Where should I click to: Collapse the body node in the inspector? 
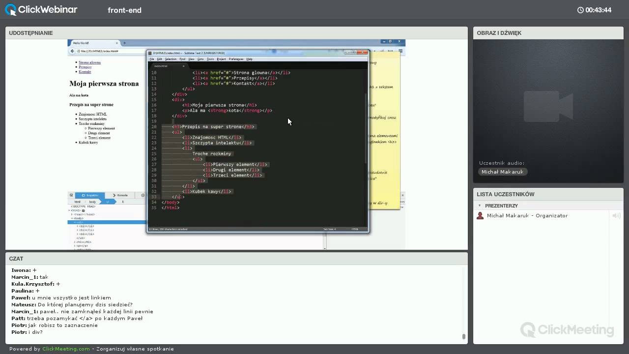click(72, 218)
